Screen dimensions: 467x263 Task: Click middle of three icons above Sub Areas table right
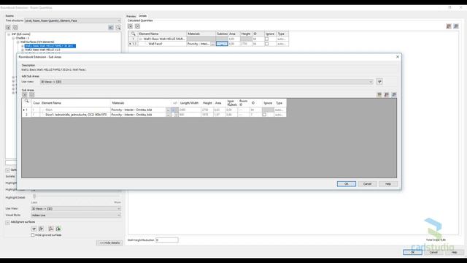(387, 95)
